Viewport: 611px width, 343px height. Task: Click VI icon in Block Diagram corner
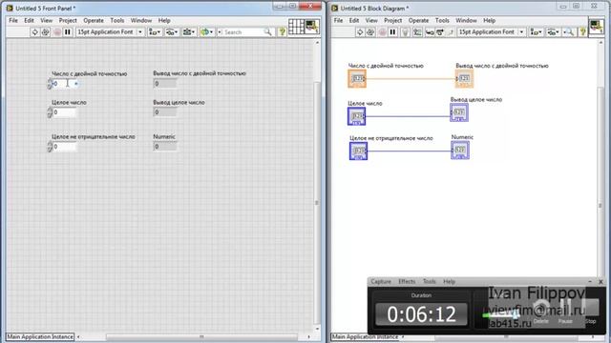(596, 27)
